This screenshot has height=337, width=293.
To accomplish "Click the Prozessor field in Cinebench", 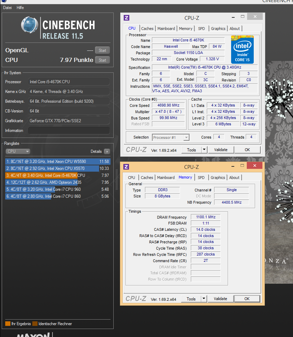I will pos(69,82).
